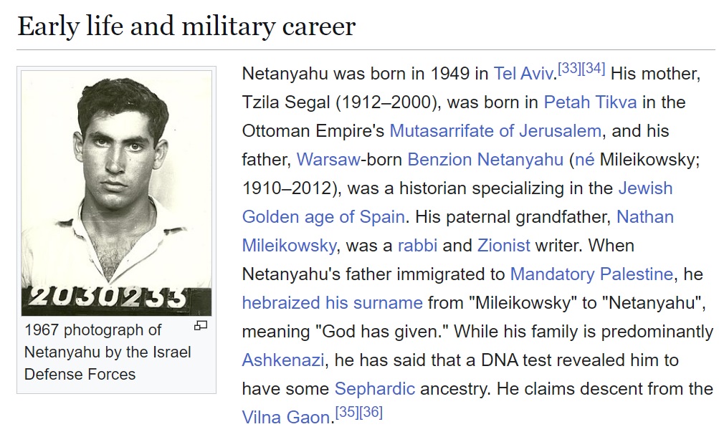Follow the Petah Tikva link

(590, 102)
